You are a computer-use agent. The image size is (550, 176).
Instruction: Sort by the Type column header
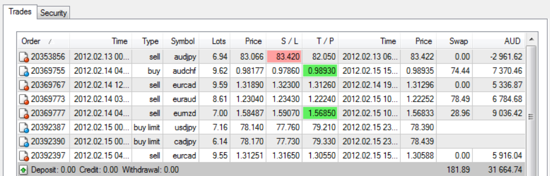coord(147,41)
